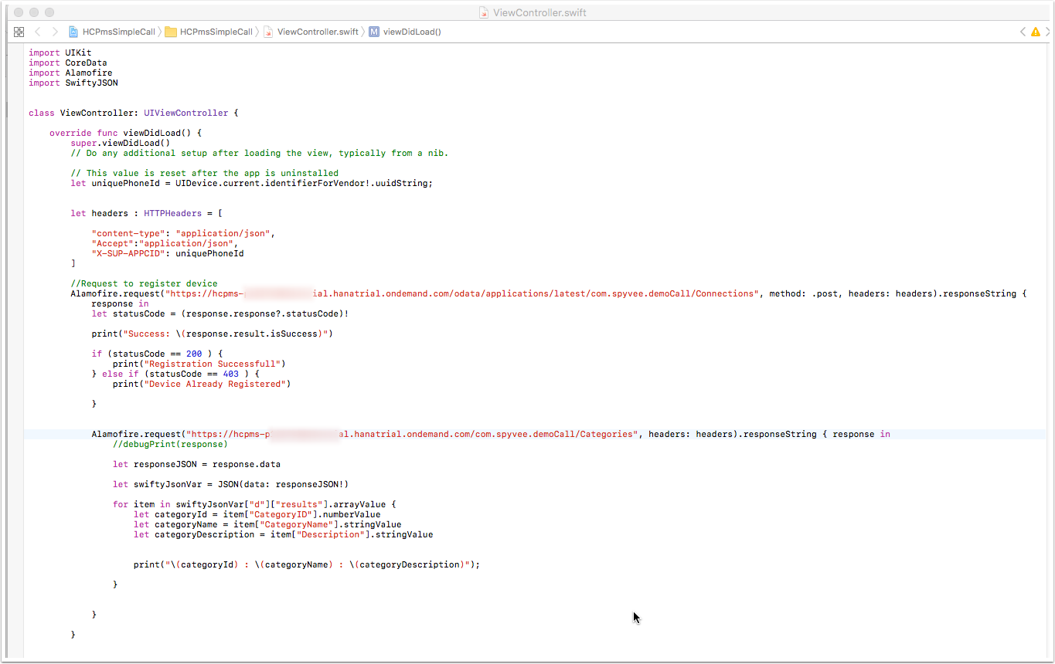Click the 'let categoryDescription' line
This screenshot has height=664, width=1055.
pyautogui.click(x=283, y=534)
